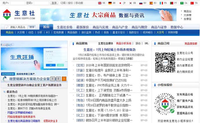200x123 pixels.
Task: Click the 密码 password field
Action: click(41, 3)
